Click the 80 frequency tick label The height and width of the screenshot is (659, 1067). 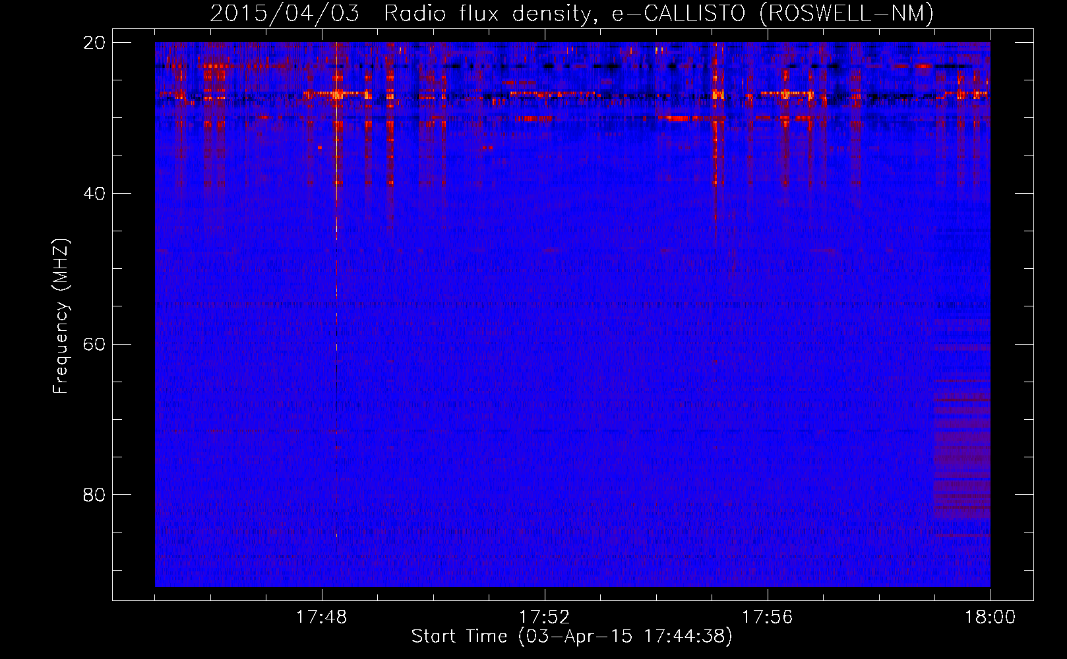pos(94,495)
